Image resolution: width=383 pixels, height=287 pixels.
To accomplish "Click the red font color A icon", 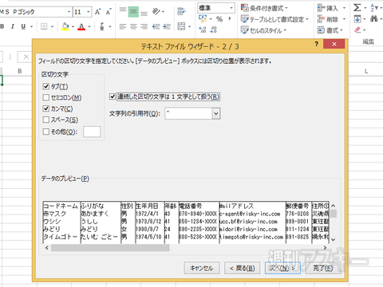I will click(x=81, y=26).
